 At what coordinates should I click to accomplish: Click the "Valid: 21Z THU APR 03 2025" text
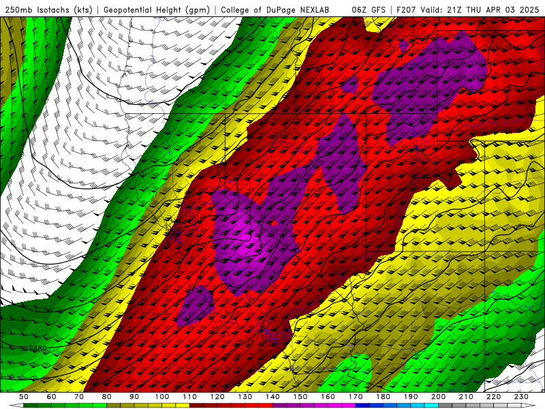point(480,10)
